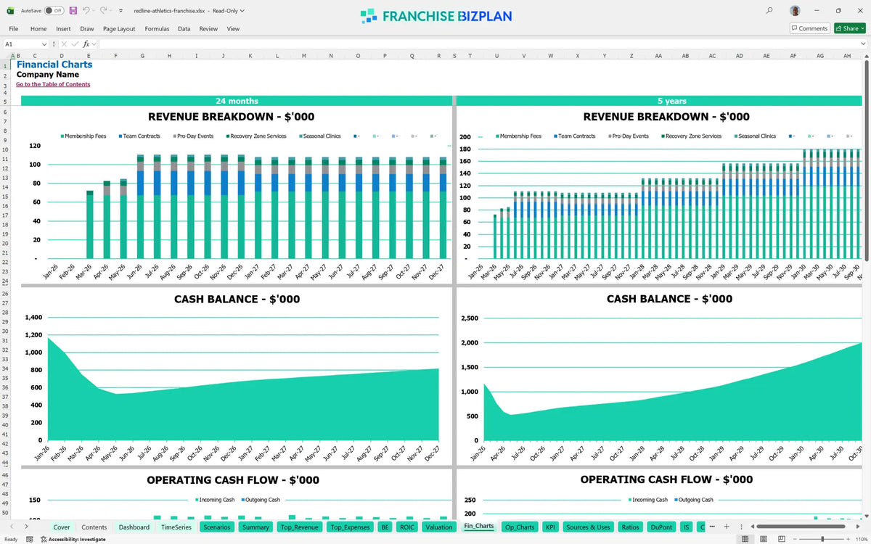Expand the formula bar chevron
Screen dimensions: 871x544
863,44
